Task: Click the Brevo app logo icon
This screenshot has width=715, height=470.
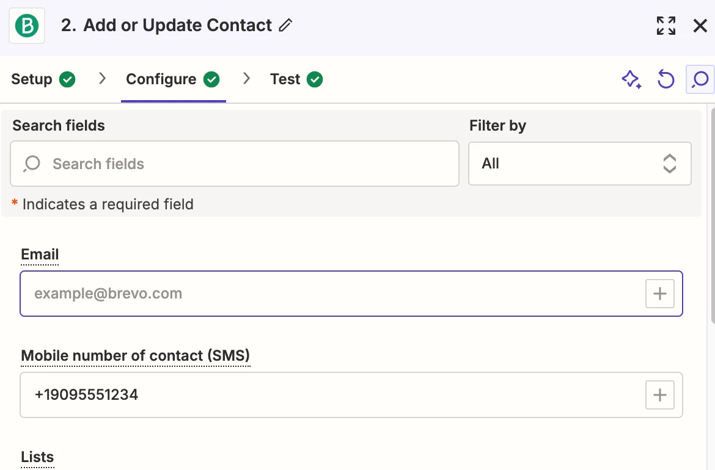Action: coord(27,26)
